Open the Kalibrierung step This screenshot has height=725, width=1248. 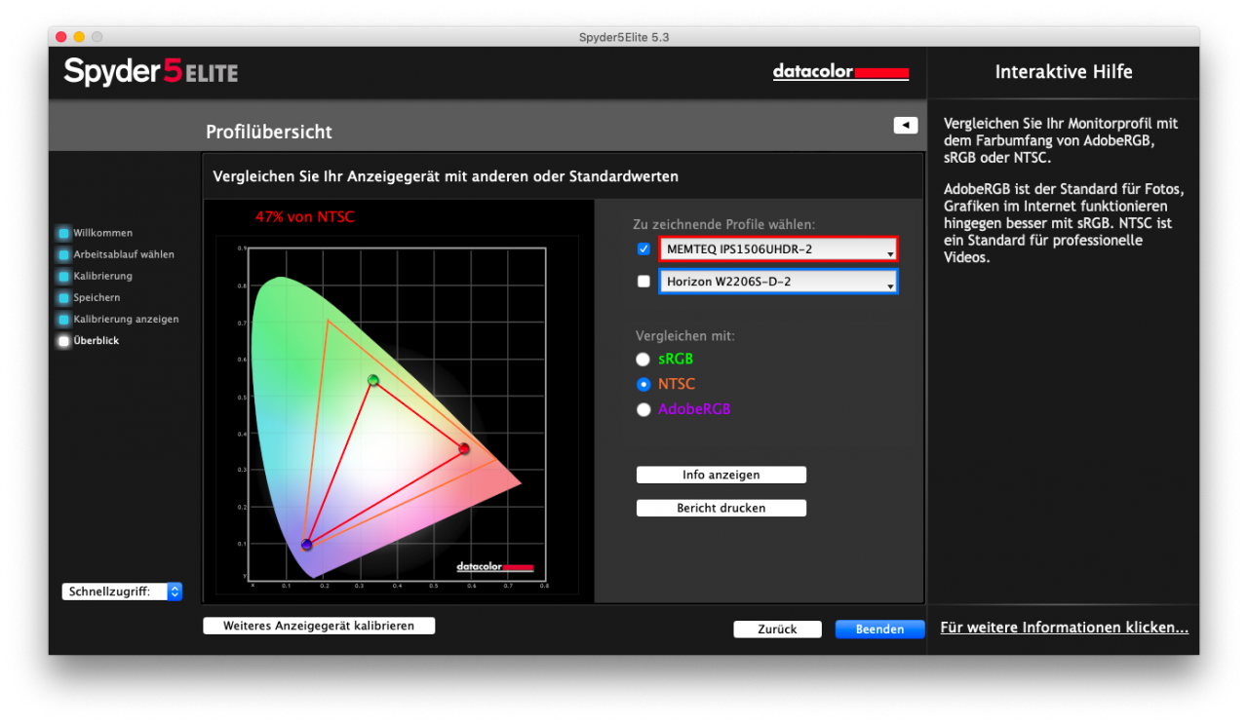(103, 277)
